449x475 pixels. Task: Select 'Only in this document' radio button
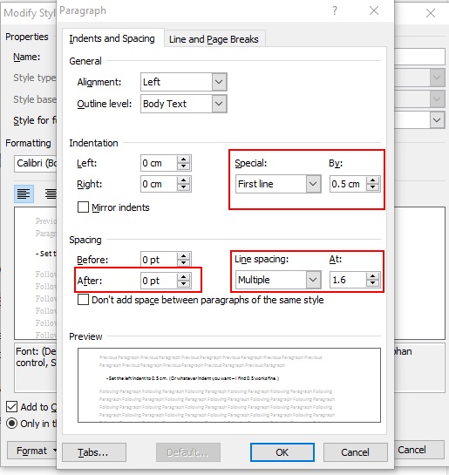tap(12, 424)
